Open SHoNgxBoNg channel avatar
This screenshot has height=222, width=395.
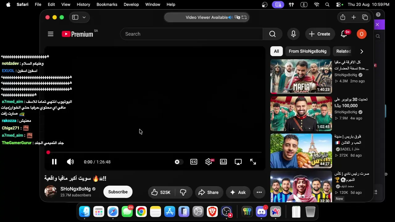point(51,191)
